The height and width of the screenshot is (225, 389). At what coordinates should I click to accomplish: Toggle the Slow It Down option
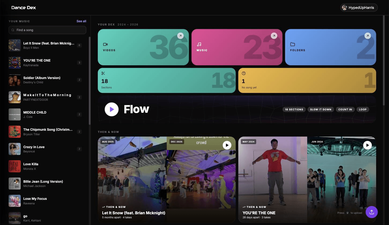[x=321, y=109]
